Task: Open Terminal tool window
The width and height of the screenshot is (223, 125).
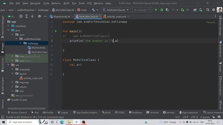Action: click(x=152, y=112)
